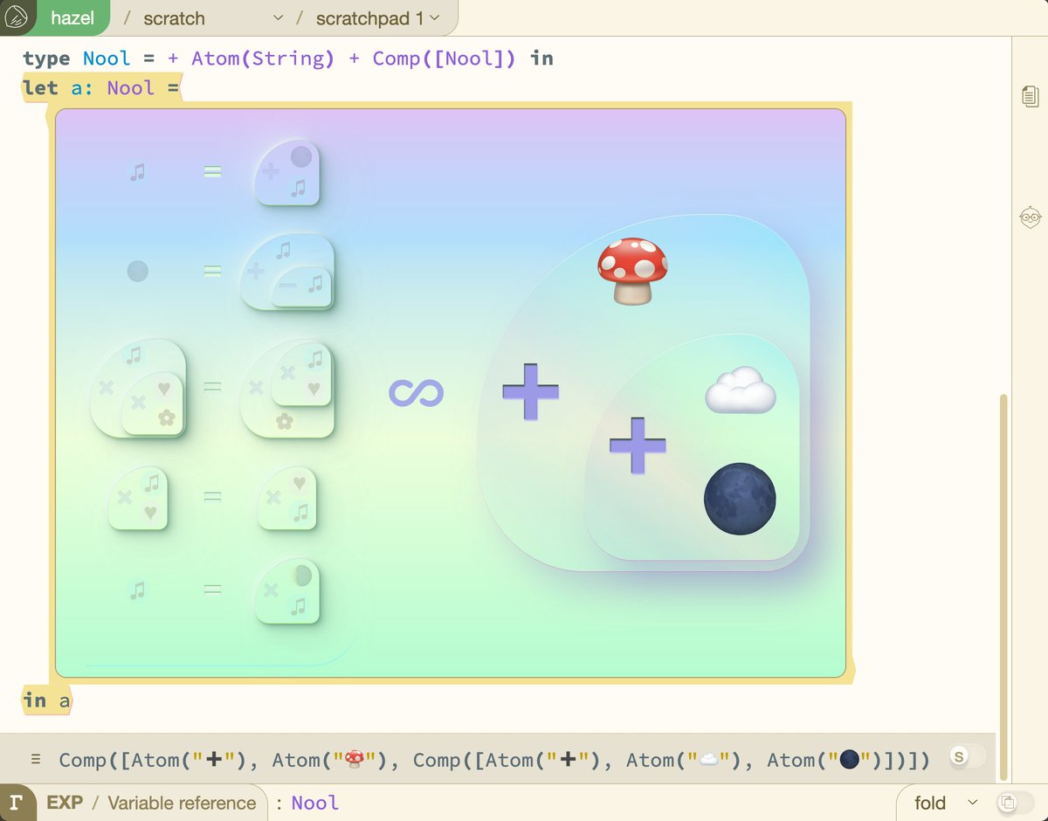The image size is (1048, 821).
Task: Click the purple infinity symbol
Action: pos(416,393)
